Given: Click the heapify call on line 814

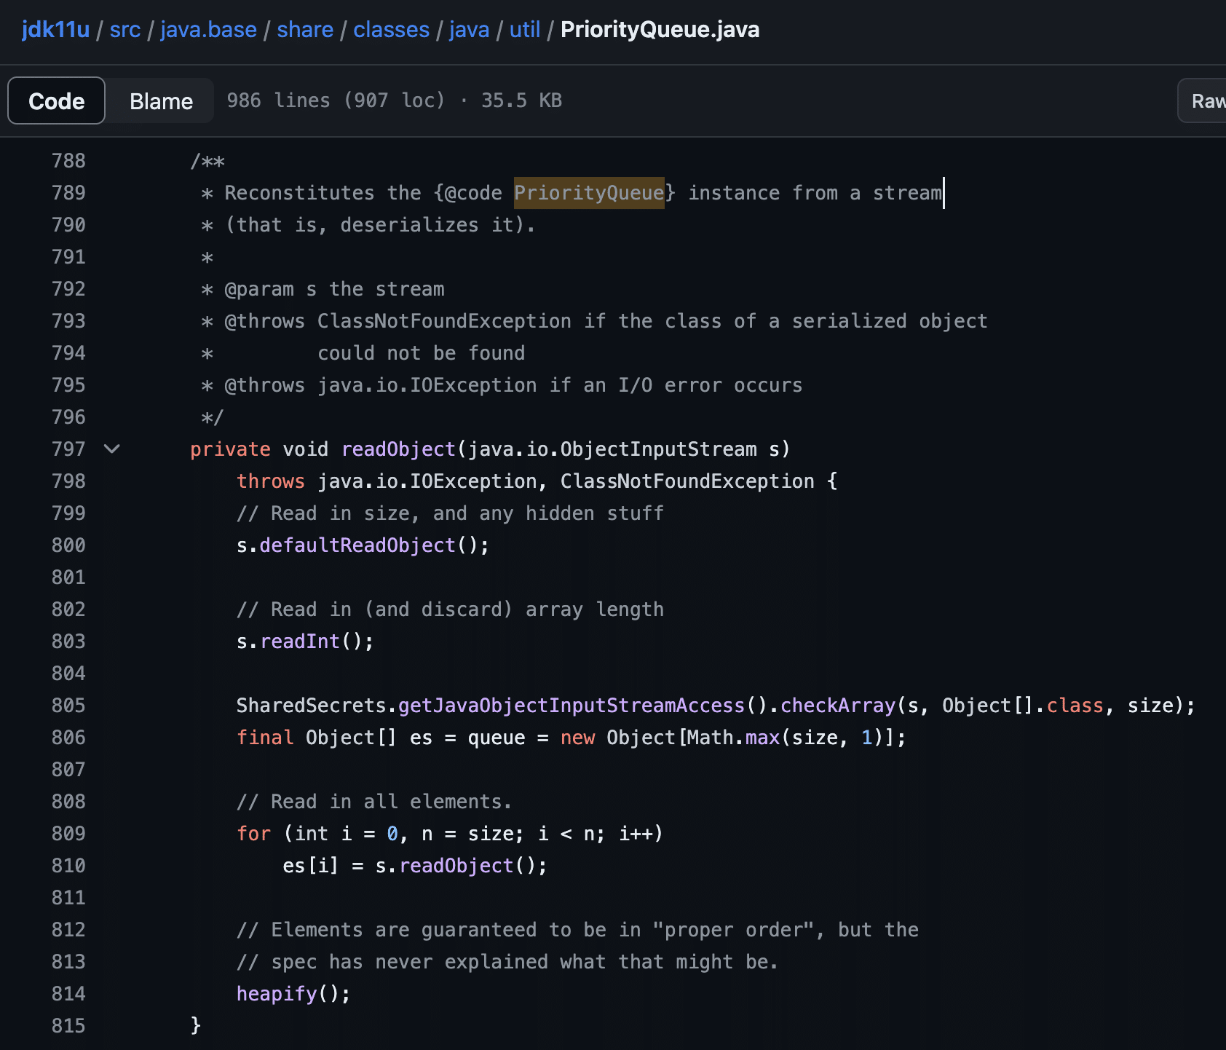Looking at the screenshot, I should tap(277, 993).
